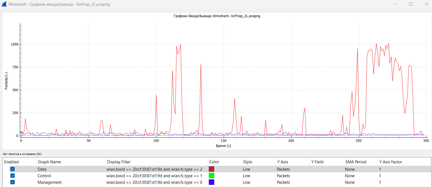Click the 1000 tick label on the Y axis
The height and width of the screenshot is (187, 432).
coord(15,44)
